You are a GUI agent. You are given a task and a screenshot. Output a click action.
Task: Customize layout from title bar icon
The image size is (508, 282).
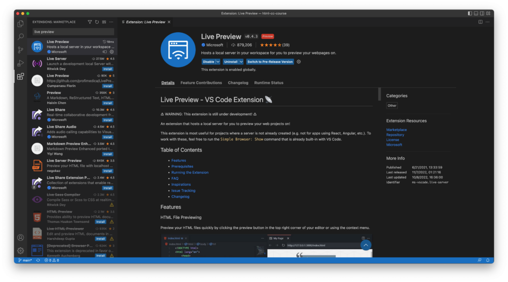(488, 13)
